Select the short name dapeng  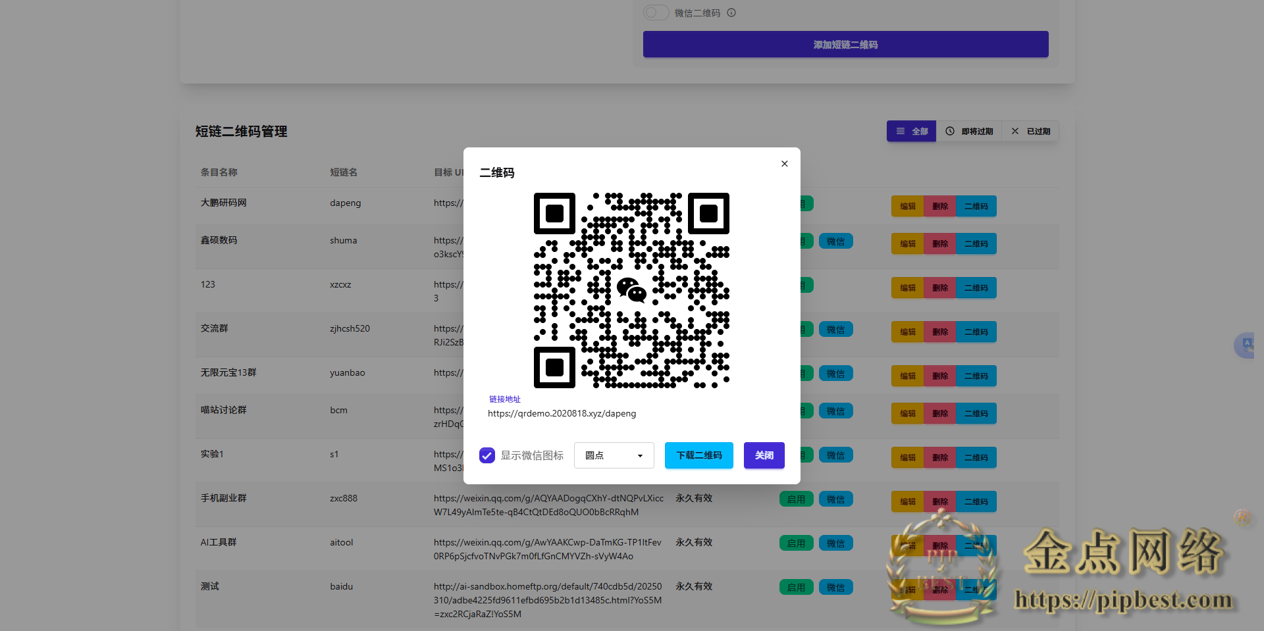click(346, 203)
